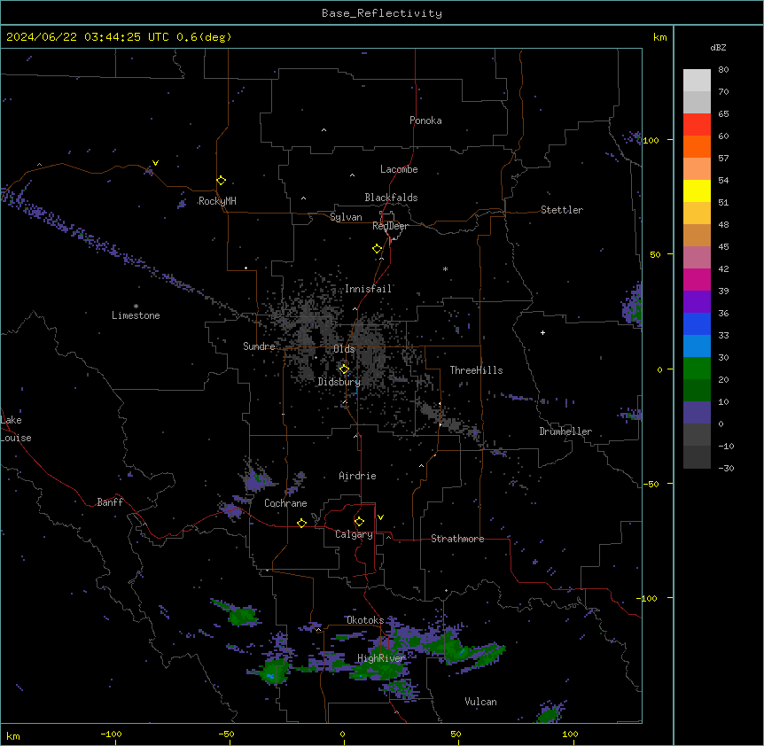Image resolution: width=764 pixels, height=746 pixels.
Task: Click the 65 value in the dBZ legend
Action: [x=723, y=114]
